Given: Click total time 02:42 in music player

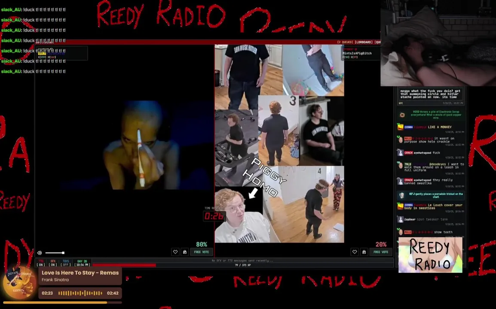Looking at the screenshot, I should [113, 293].
